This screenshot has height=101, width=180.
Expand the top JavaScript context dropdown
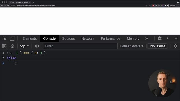(24, 46)
